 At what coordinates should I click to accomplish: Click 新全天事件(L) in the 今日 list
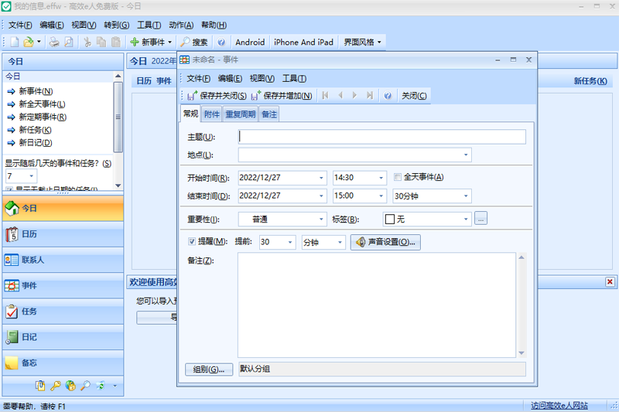(x=43, y=104)
